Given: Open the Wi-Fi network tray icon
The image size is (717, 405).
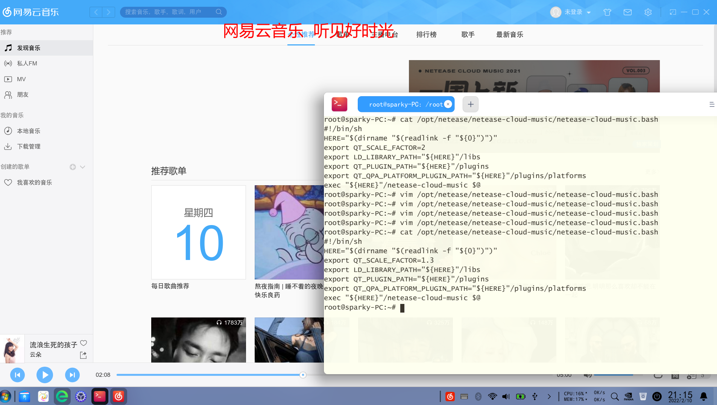Looking at the screenshot, I should click(492, 396).
